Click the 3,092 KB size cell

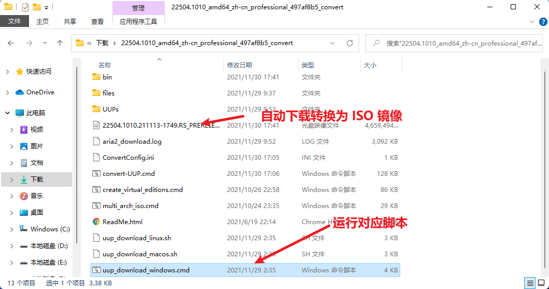[x=385, y=142]
